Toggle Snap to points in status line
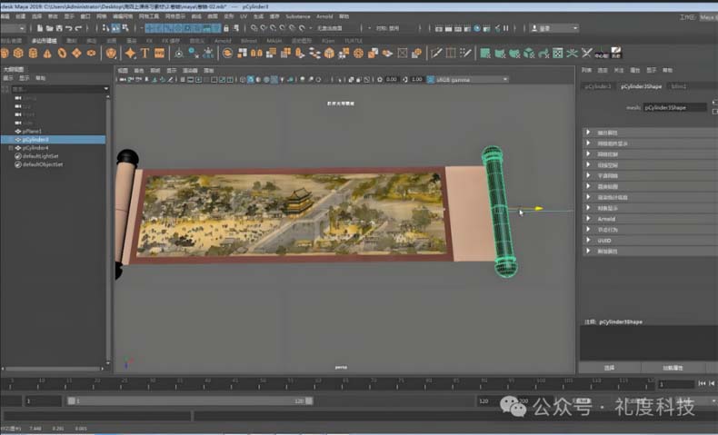The image size is (718, 435). (274, 28)
